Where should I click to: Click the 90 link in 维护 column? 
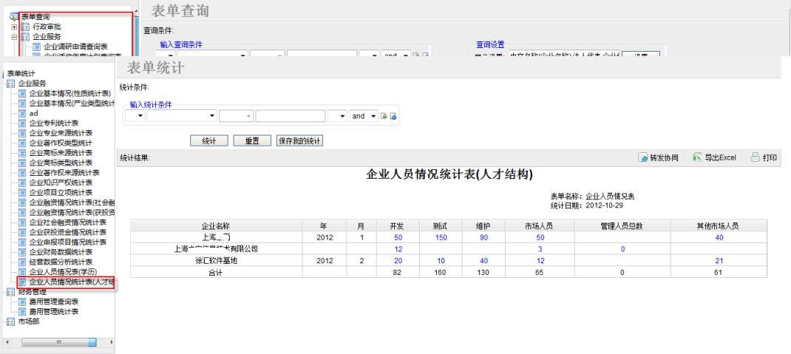click(x=483, y=237)
